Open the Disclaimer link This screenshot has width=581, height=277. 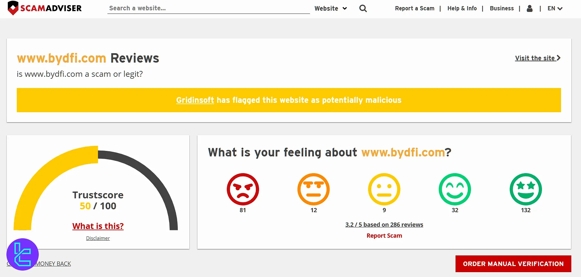pos(98,238)
